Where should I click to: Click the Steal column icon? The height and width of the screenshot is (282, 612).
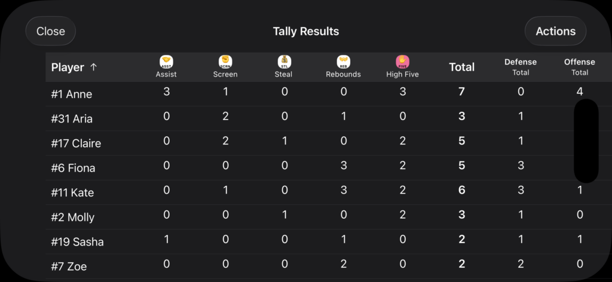pyautogui.click(x=284, y=62)
